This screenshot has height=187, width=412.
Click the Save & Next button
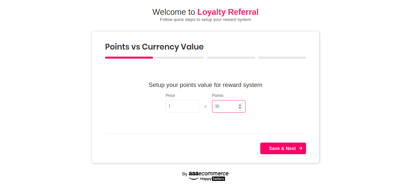click(x=283, y=148)
